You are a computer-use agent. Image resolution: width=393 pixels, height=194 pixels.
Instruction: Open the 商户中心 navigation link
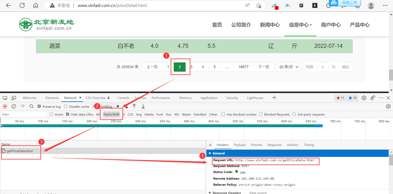click(x=330, y=25)
